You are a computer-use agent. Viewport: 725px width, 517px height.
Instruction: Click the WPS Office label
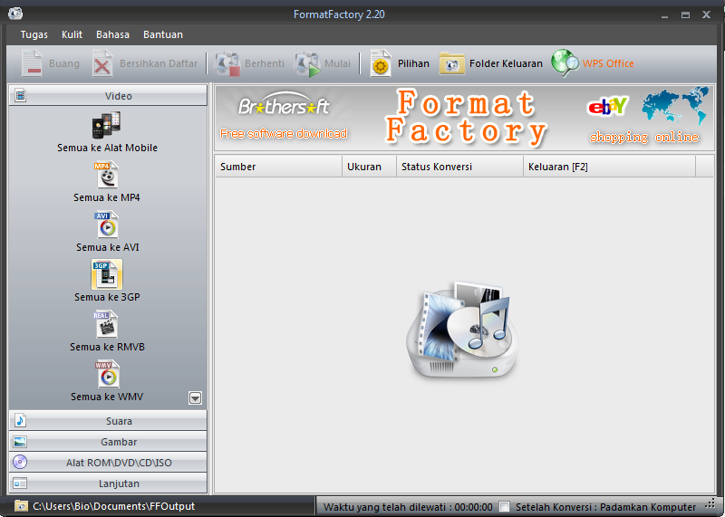point(608,63)
